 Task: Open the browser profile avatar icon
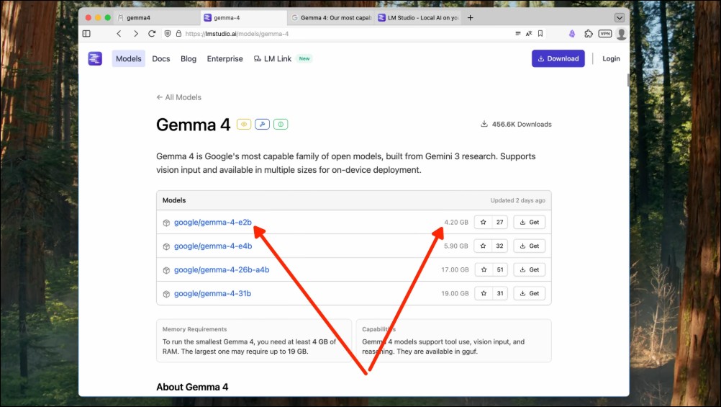(x=621, y=34)
